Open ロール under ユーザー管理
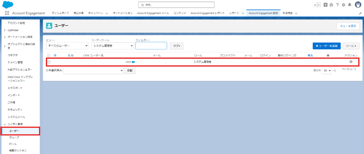The width and height of the screenshot is (364, 154). pos(13,144)
